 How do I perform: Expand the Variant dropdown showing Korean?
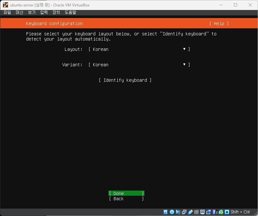pyautogui.click(x=139, y=65)
